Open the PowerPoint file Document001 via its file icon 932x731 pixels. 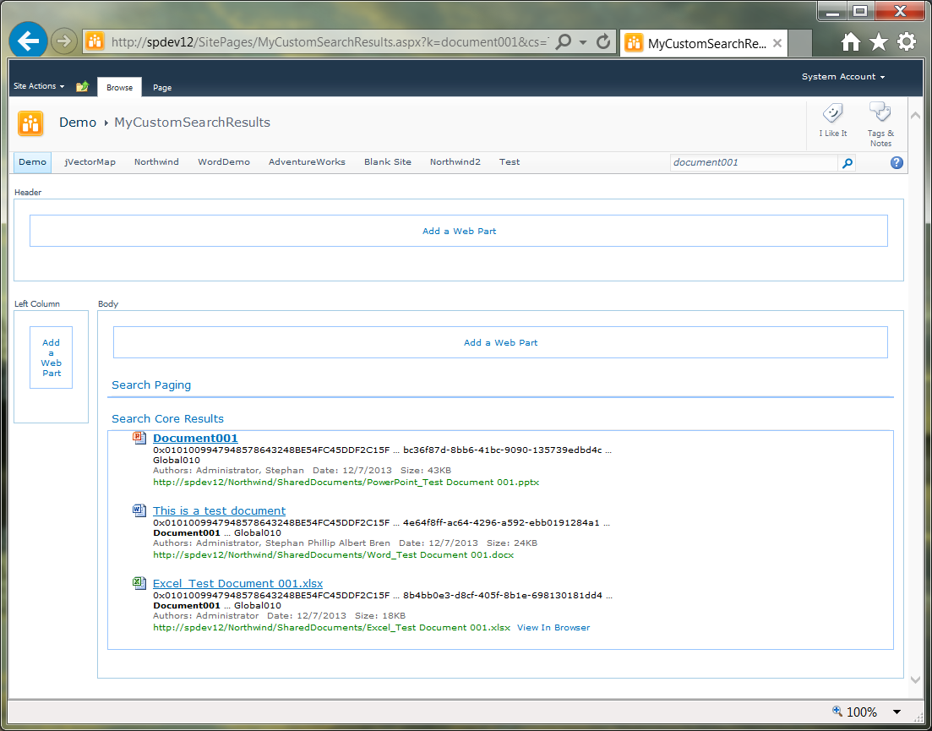[139, 438]
